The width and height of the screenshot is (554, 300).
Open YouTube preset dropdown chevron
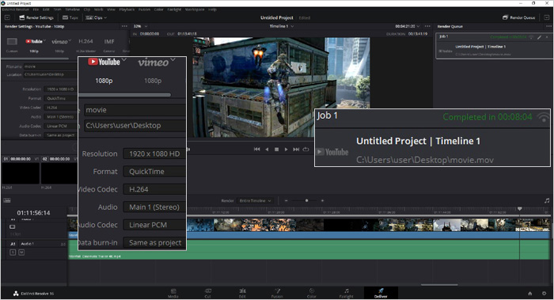pyautogui.click(x=44, y=40)
